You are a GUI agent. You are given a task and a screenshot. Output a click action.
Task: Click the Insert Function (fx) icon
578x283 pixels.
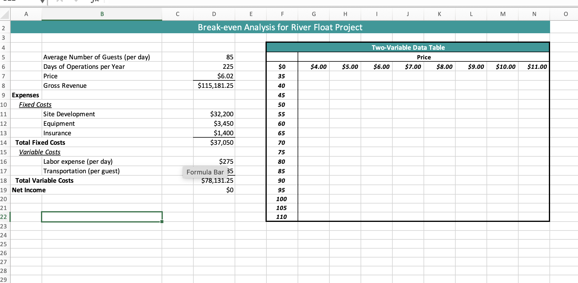coord(94,1)
